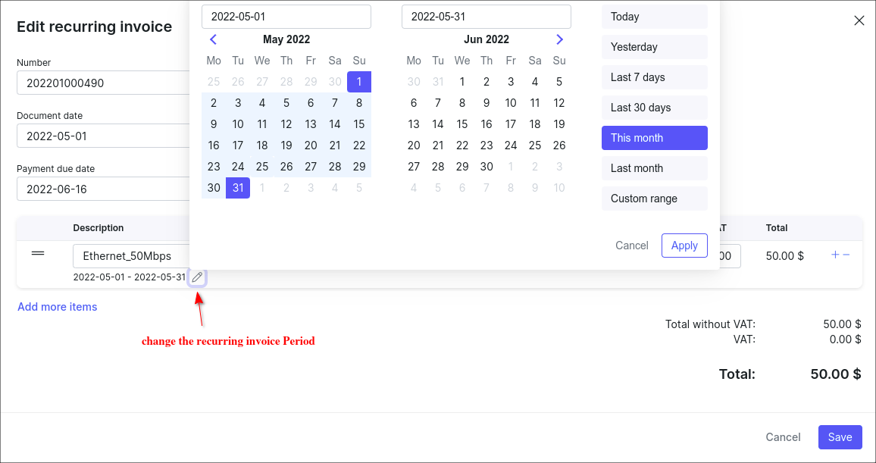
Task: Select the This month option
Action: (654, 137)
